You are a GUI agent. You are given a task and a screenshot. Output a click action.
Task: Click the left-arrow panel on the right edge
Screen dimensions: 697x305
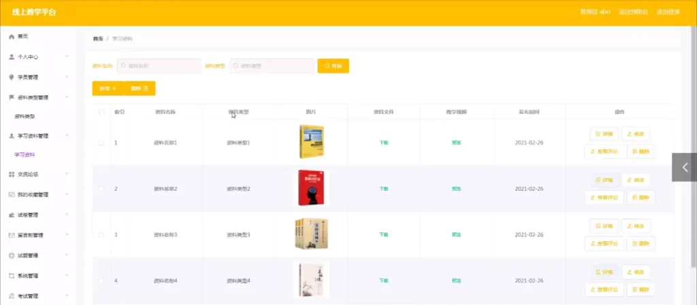[685, 167]
